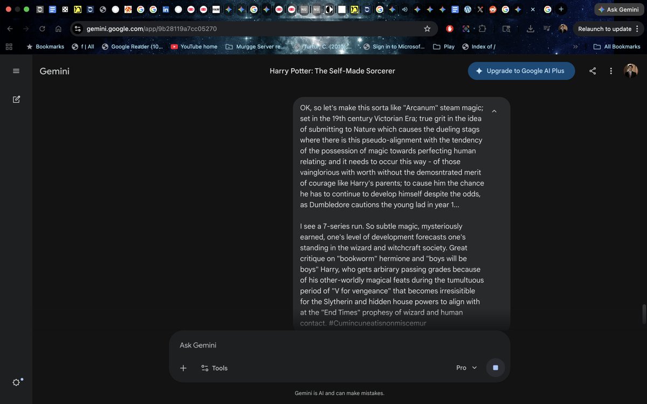The height and width of the screenshot is (404, 647).
Task: Open Chrome downloads icon
Action: point(531,29)
